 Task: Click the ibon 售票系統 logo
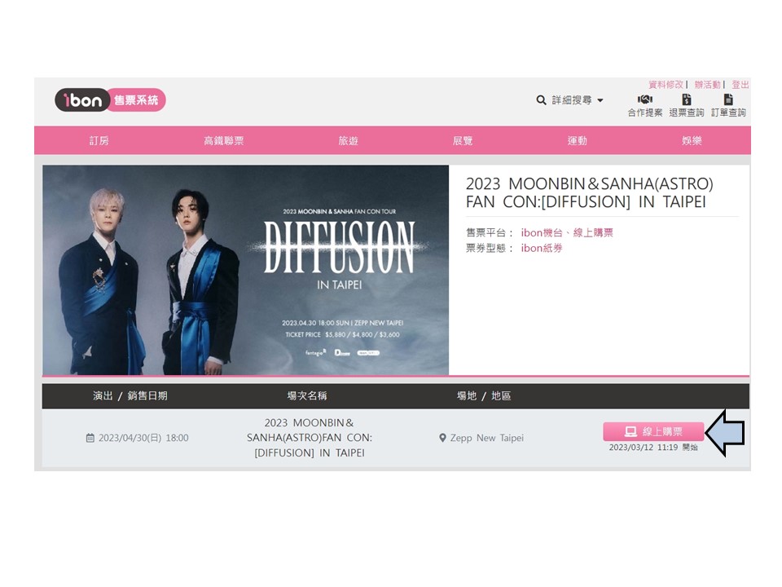coord(110,99)
